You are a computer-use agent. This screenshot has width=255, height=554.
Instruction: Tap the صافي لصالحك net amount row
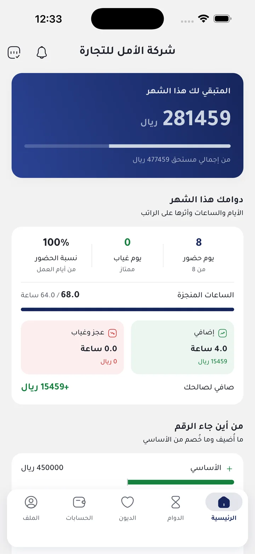point(127,387)
